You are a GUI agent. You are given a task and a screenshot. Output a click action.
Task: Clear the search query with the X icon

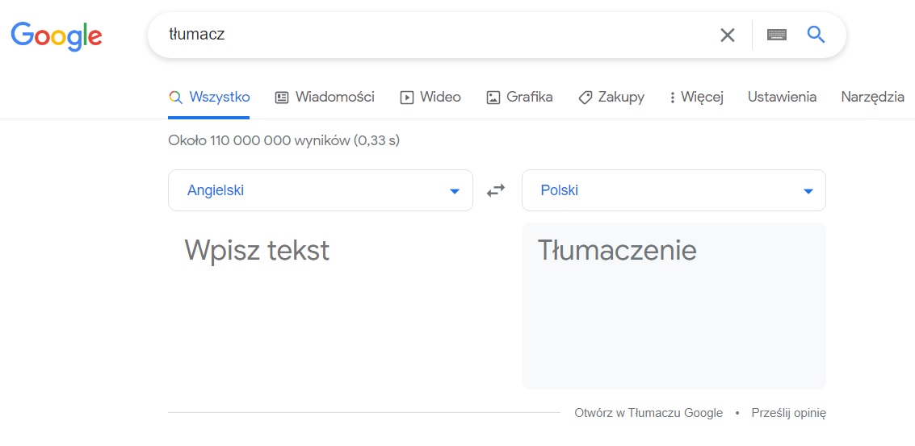pyautogui.click(x=727, y=35)
